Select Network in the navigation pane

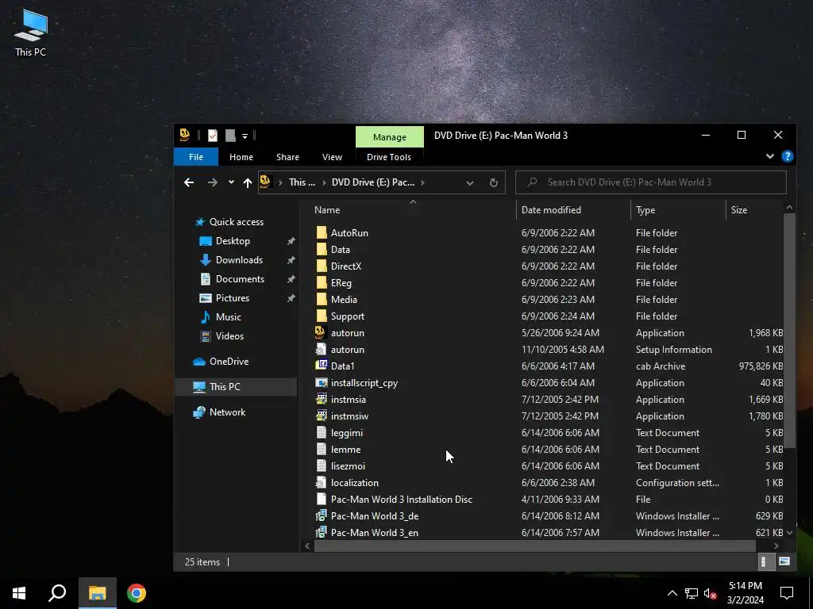(x=227, y=412)
